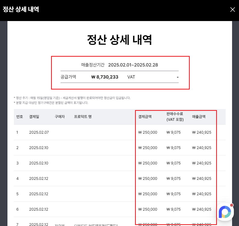
Task: Click row 5 payment amount ₩ 250,000
Action: tap(148, 194)
